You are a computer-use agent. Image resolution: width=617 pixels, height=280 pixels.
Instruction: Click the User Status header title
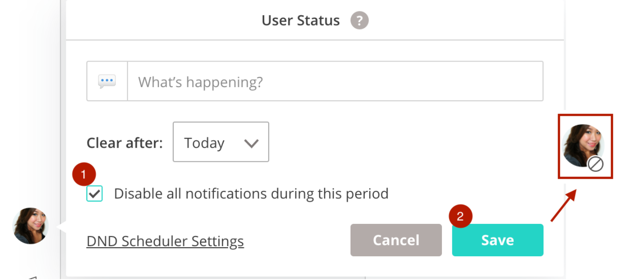(301, 21)
